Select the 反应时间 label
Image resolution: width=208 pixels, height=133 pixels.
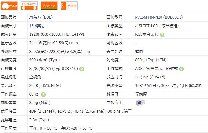pos(114,77)
